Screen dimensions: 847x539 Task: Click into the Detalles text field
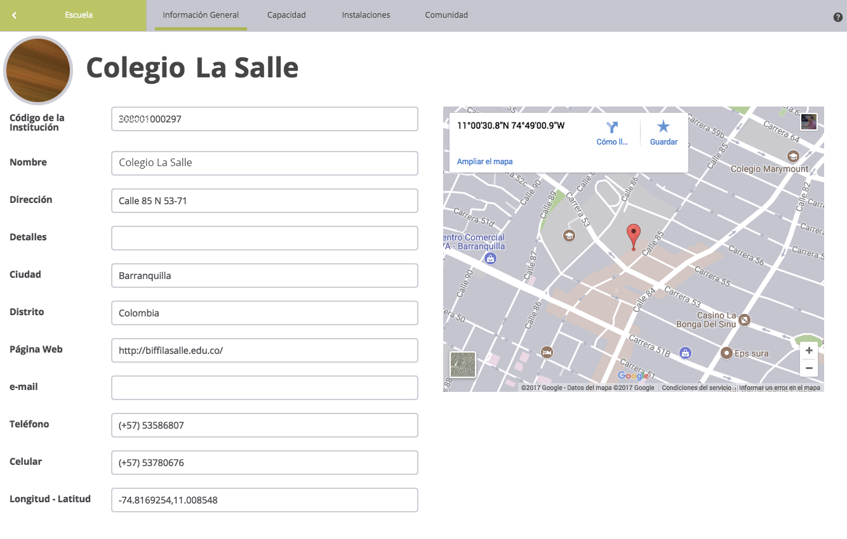[264, 238]
